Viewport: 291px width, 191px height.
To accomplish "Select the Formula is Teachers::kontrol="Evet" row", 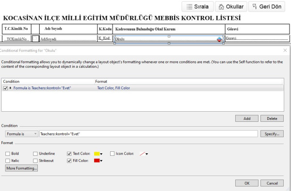I will click(143, 88).
